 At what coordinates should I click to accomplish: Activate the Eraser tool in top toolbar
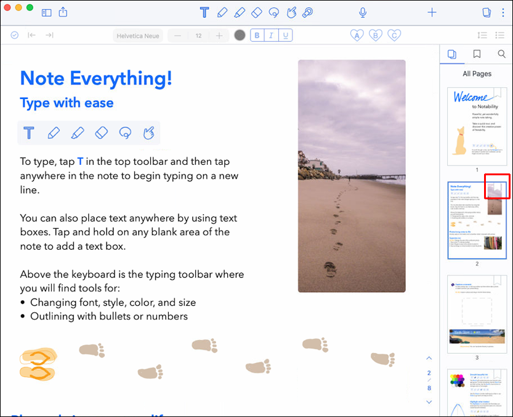(x=257, y=12)
